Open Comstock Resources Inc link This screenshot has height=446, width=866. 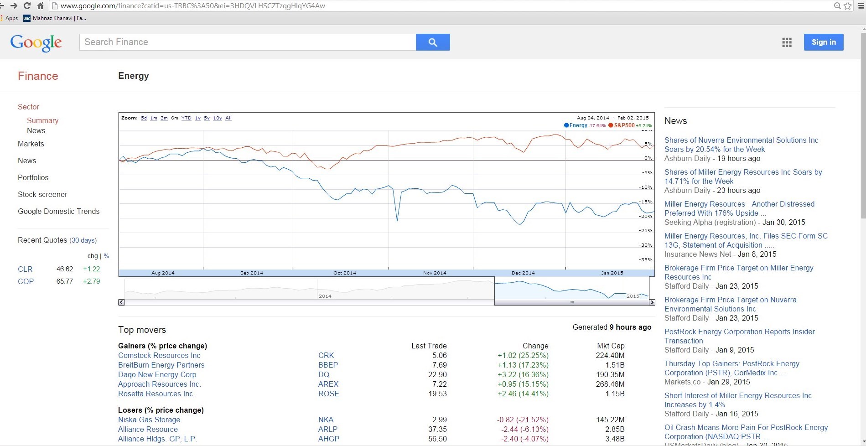[x=159, y=356]
